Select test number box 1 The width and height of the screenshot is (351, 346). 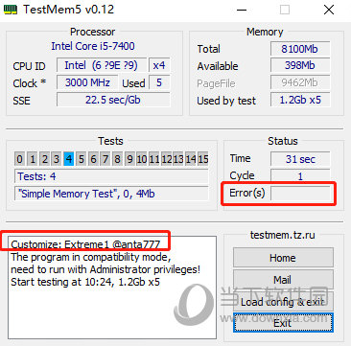coord(33,159)
